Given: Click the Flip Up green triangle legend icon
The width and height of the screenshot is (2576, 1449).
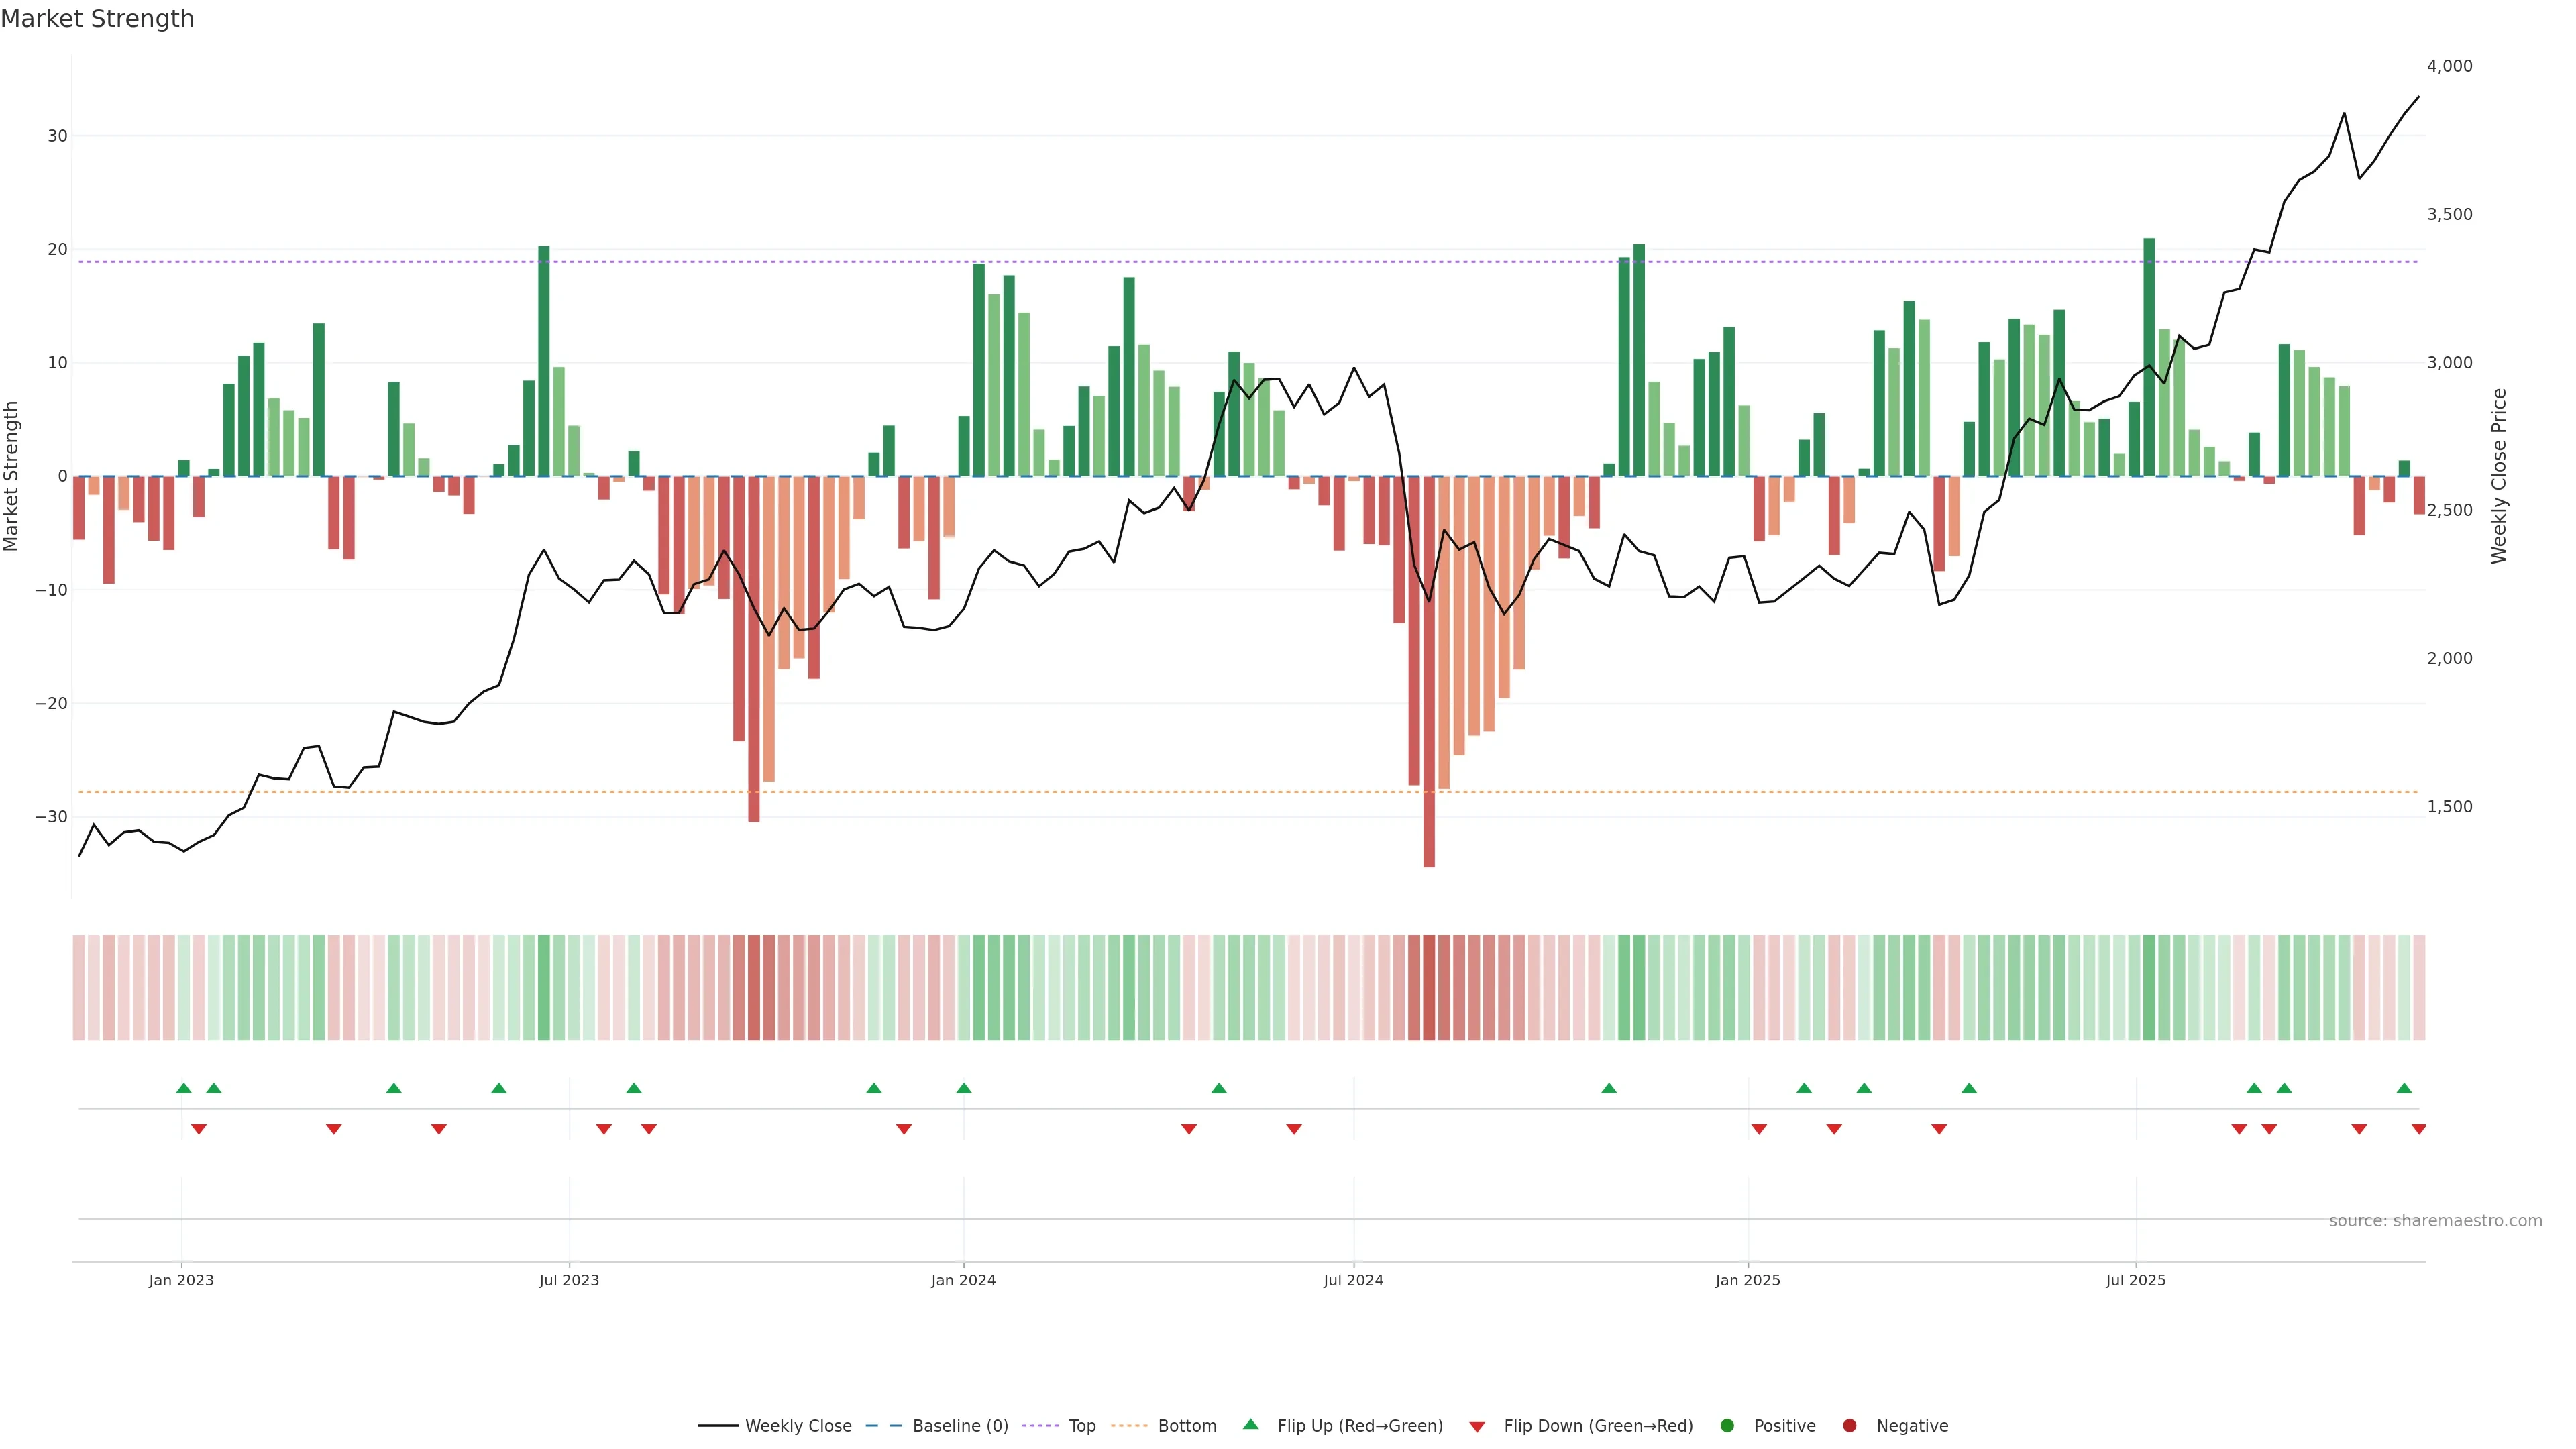Looking at the screenshot, I should 1250,1425.
